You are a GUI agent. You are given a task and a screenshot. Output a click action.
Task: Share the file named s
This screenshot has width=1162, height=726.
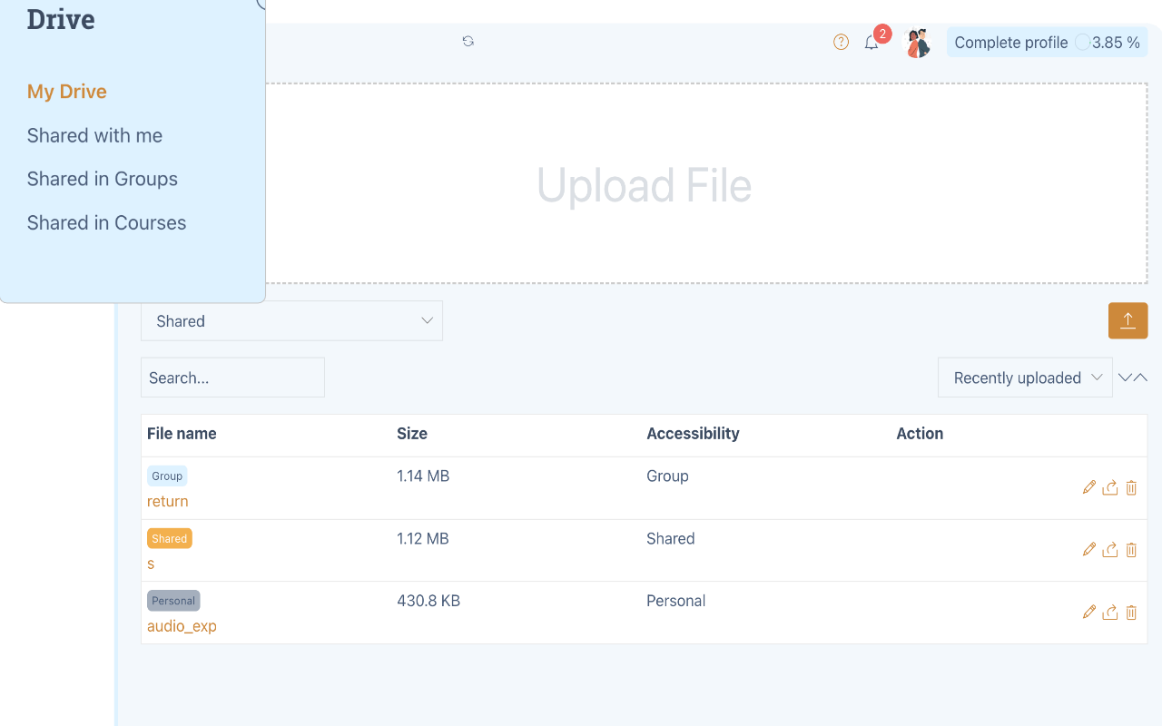tap(1110, 549)
